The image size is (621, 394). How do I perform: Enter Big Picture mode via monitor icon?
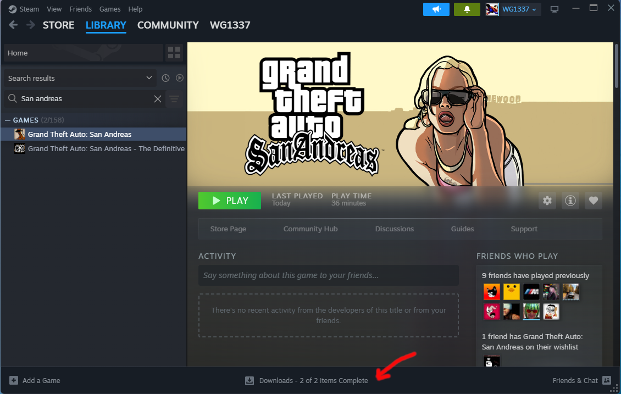pyautogui.click(x=555, y=9)
